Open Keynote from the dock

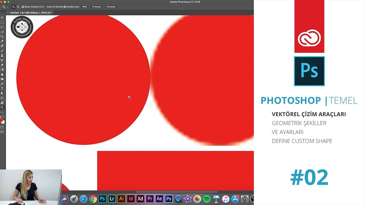pos(216,199)
